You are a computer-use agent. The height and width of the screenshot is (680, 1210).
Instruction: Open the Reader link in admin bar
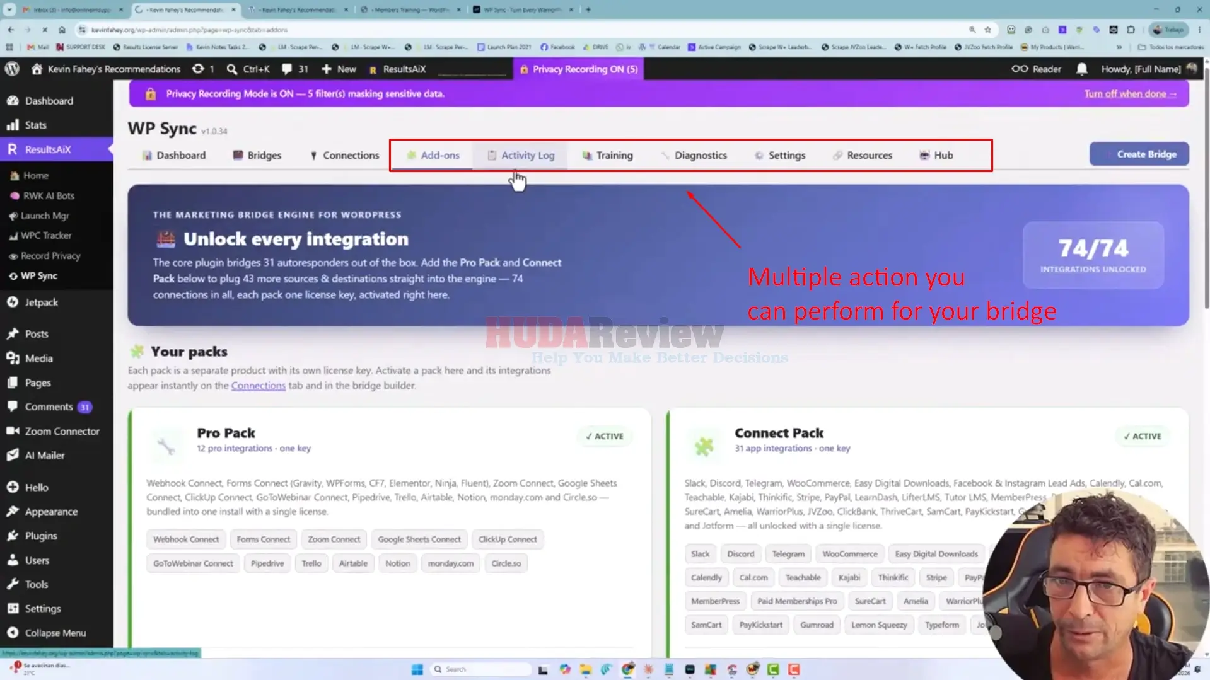point(1037,69)
